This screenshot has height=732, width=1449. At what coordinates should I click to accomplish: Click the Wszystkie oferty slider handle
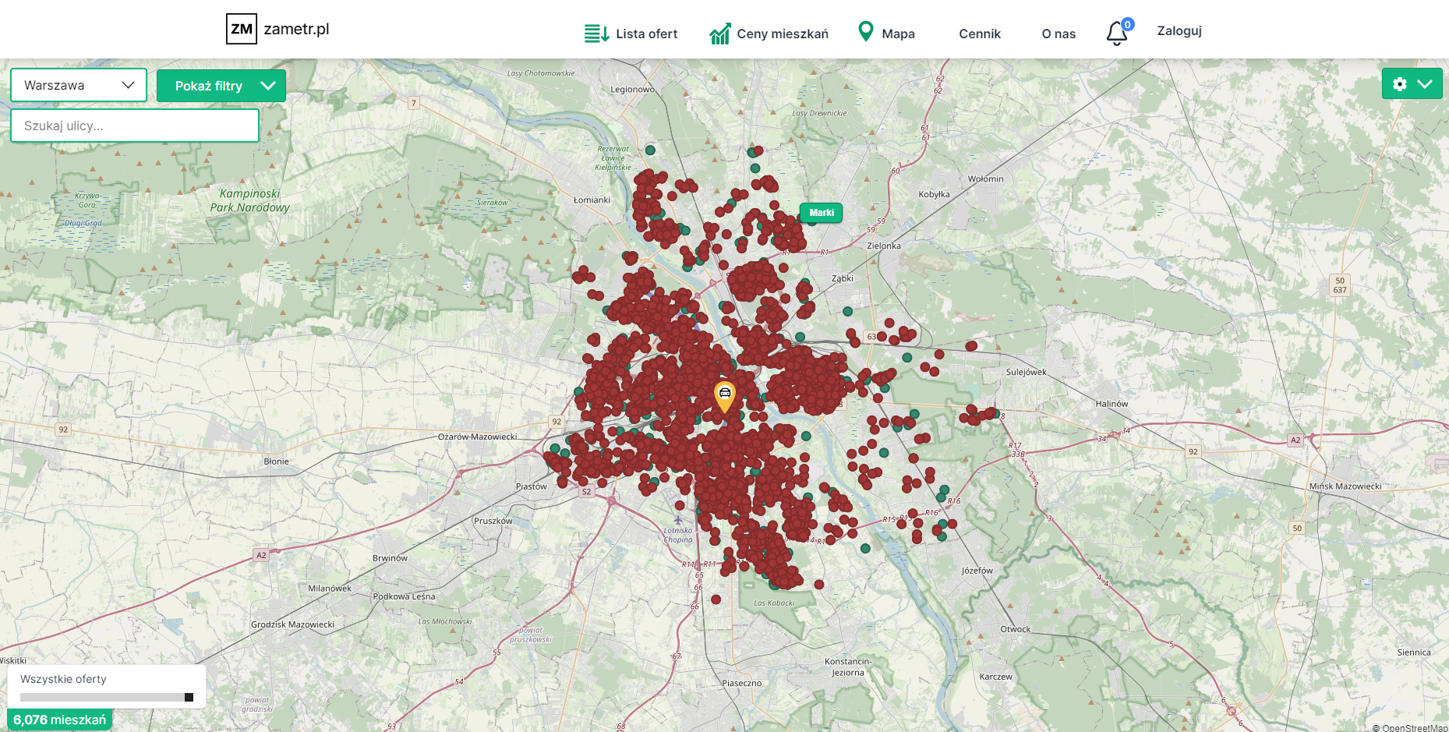(x=189, y=697)
